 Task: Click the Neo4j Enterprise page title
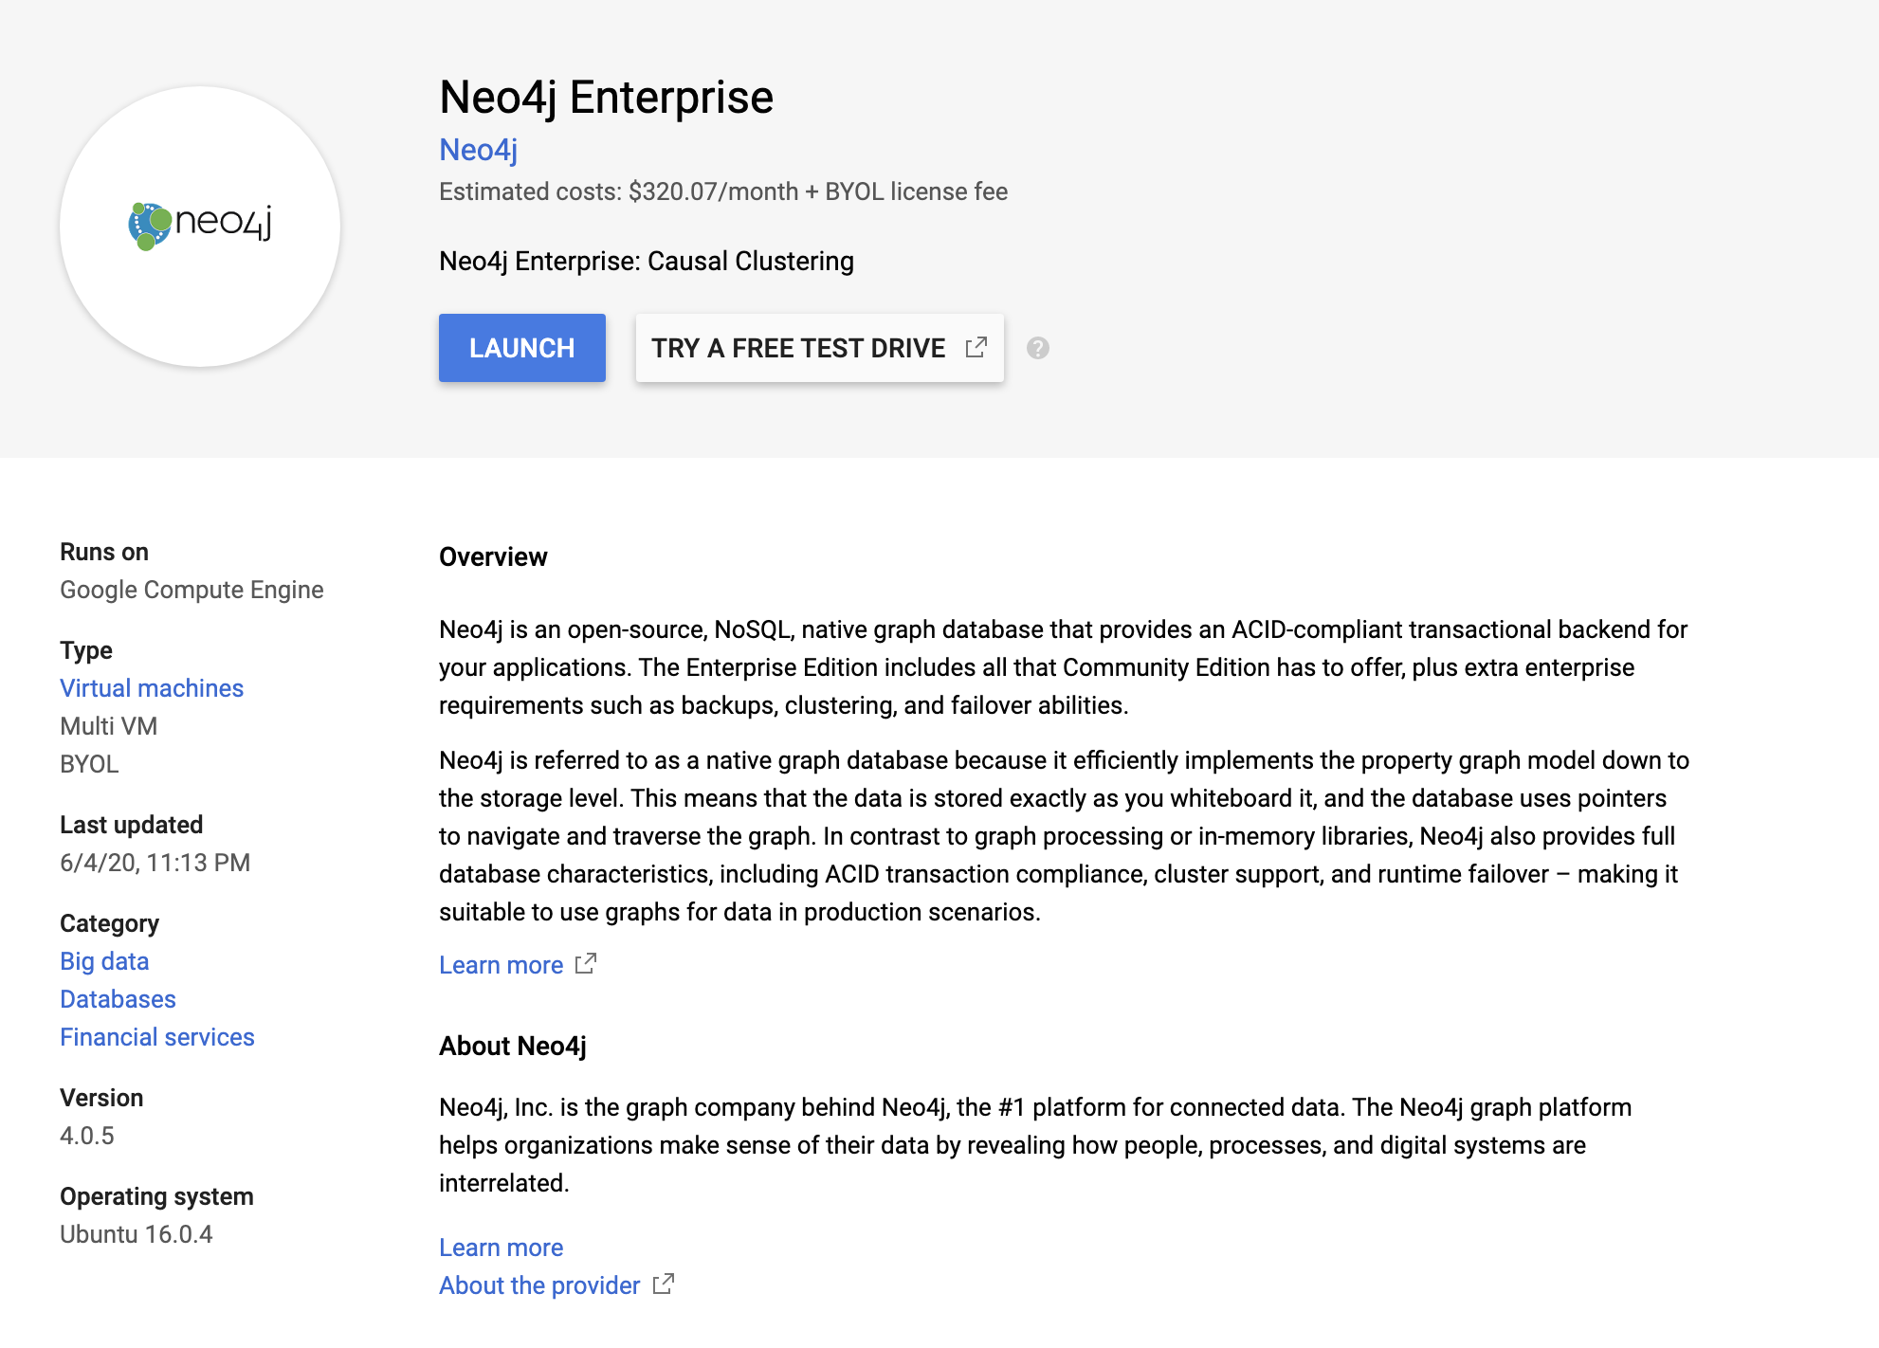607,98
